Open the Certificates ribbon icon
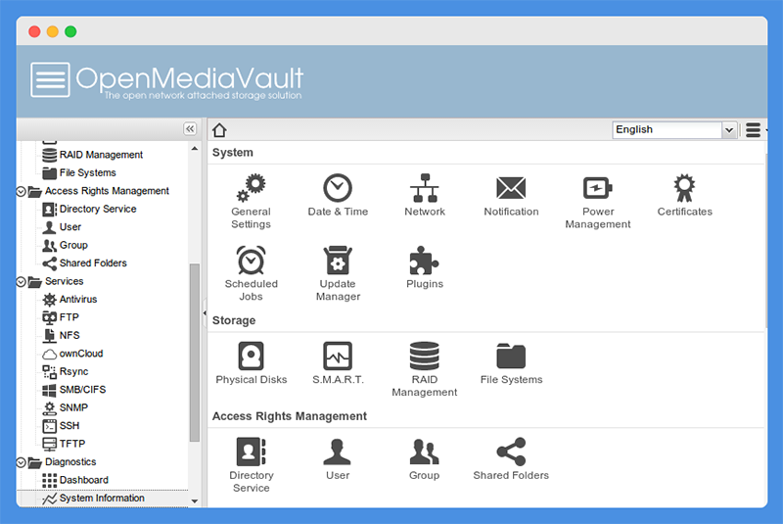The image size is (783, 524). point(684,195)
